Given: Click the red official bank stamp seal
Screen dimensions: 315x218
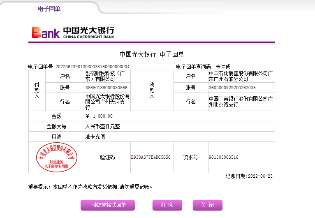Looking at the screenshot, I should point(57,158).
